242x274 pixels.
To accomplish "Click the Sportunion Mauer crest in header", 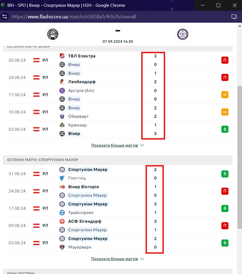I will tap(182, 34).
